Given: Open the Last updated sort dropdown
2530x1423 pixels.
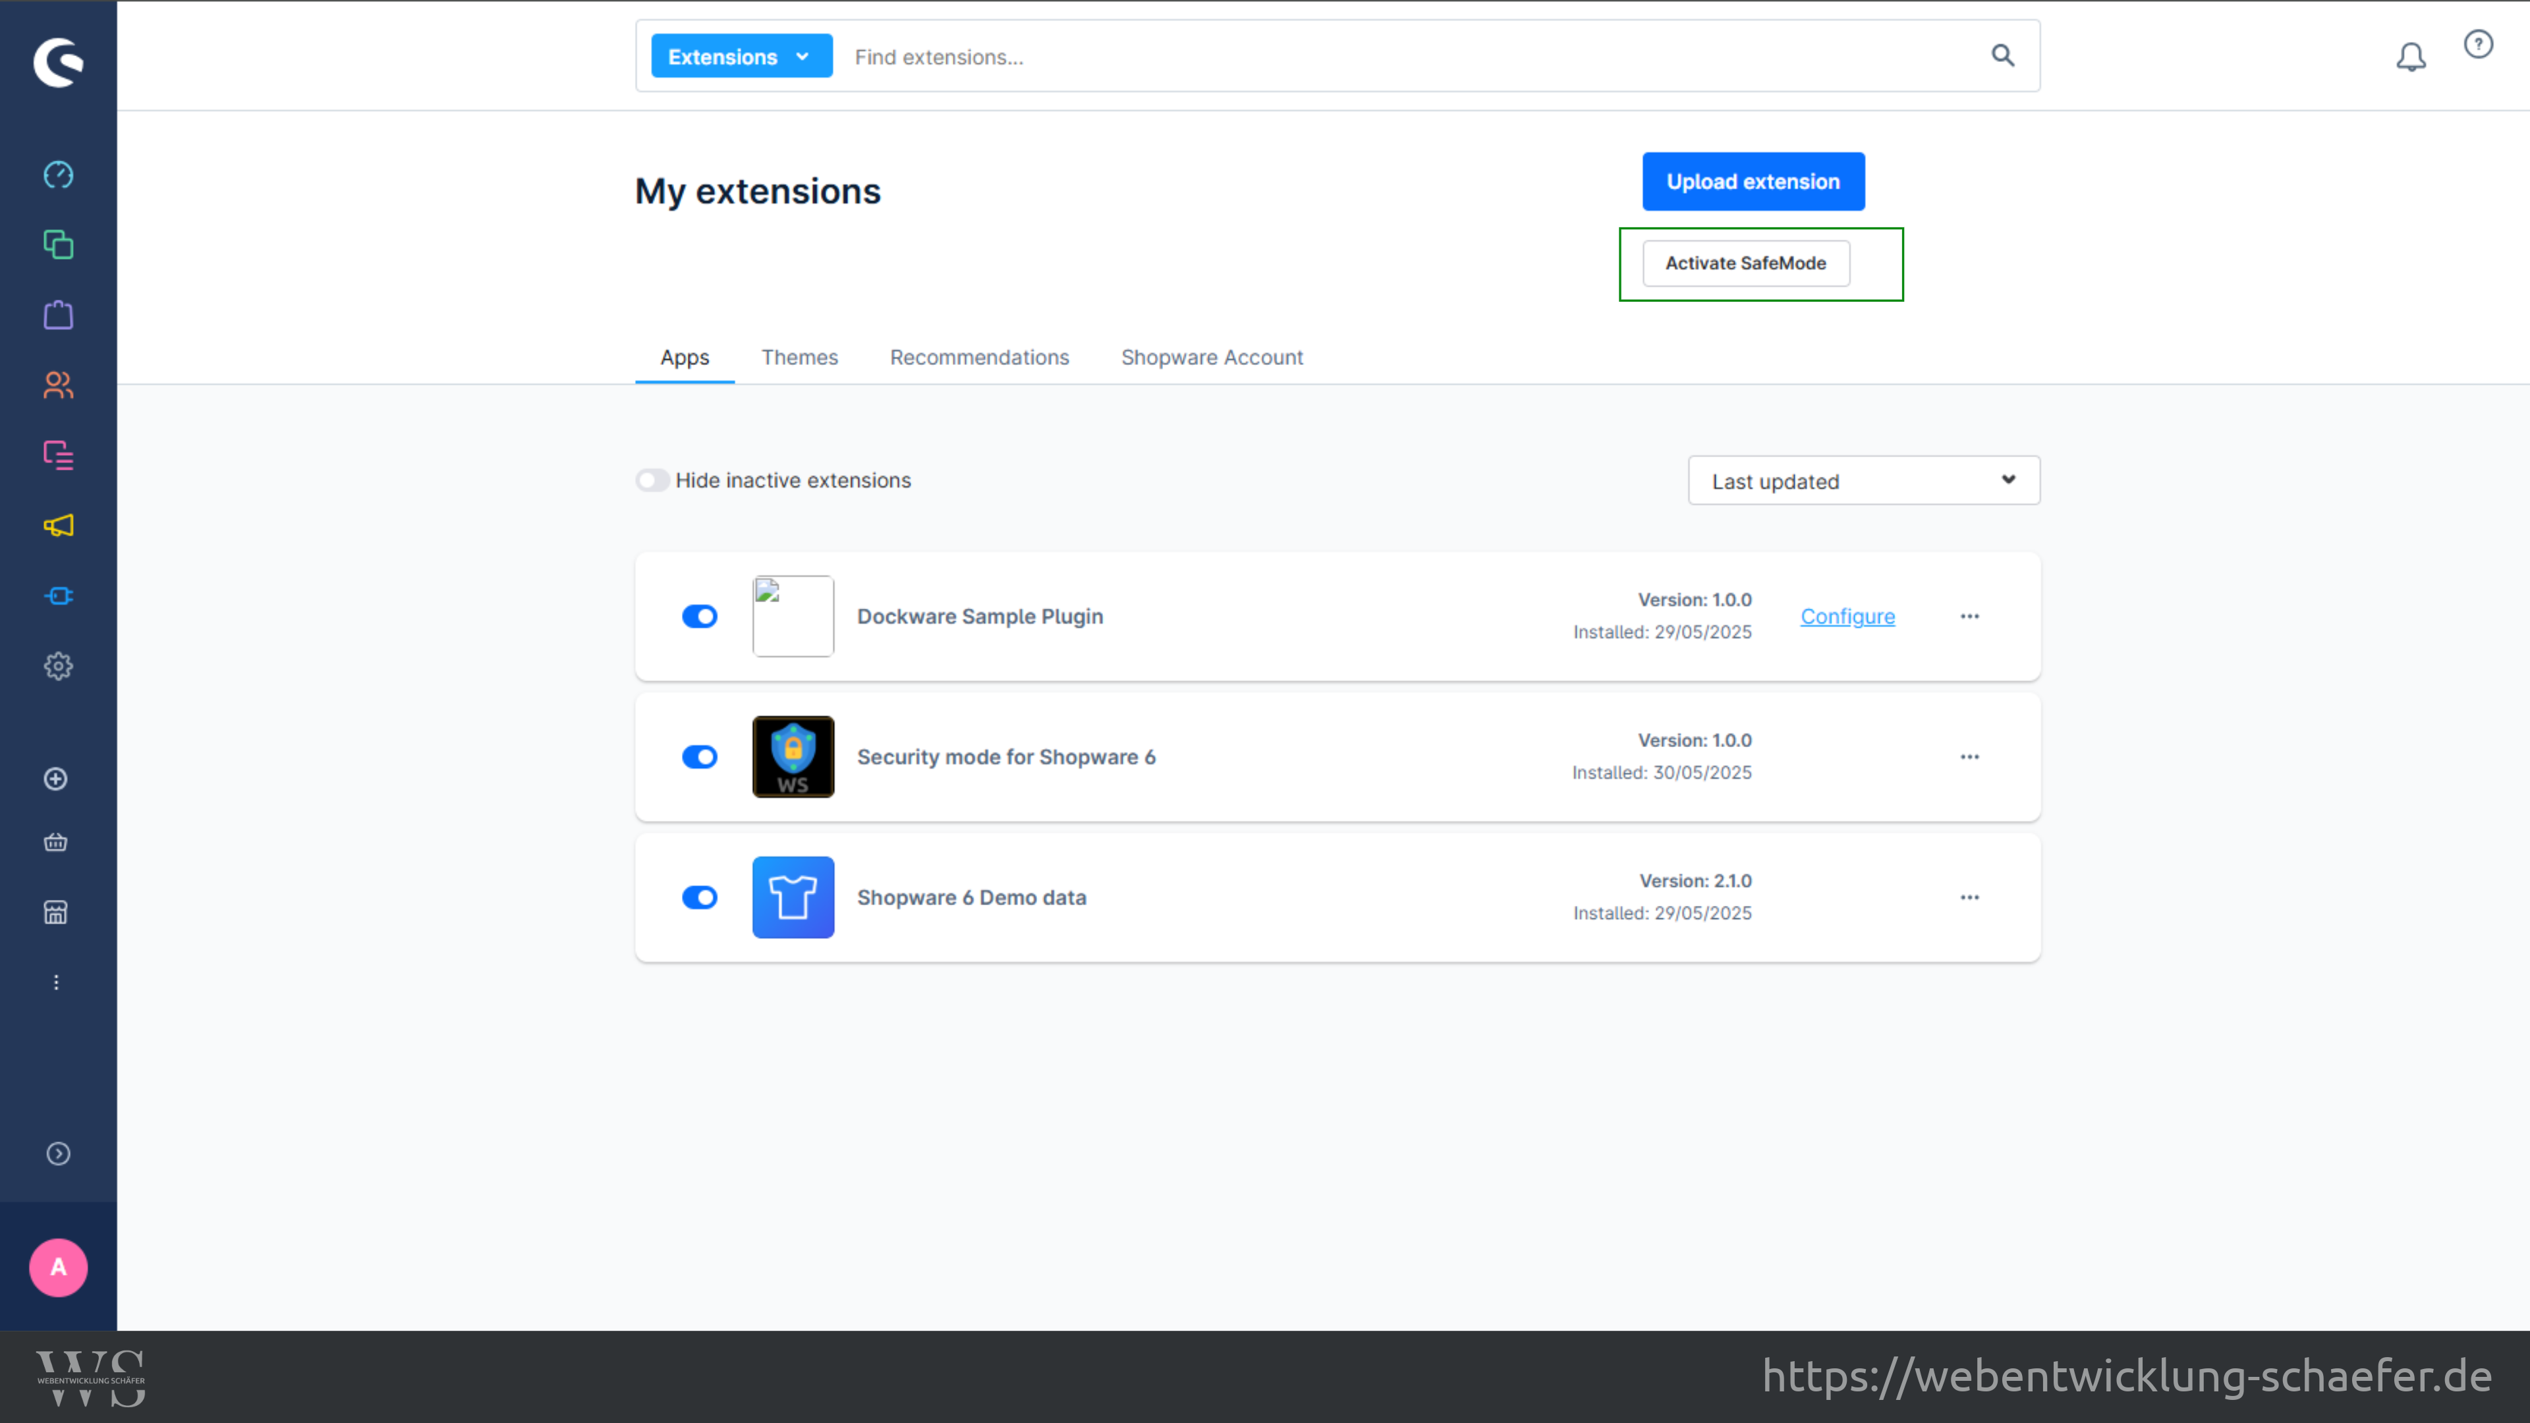Looking at the screenshot, I should coord(1864,481).
